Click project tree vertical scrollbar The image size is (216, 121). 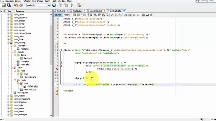click(51, 45)
